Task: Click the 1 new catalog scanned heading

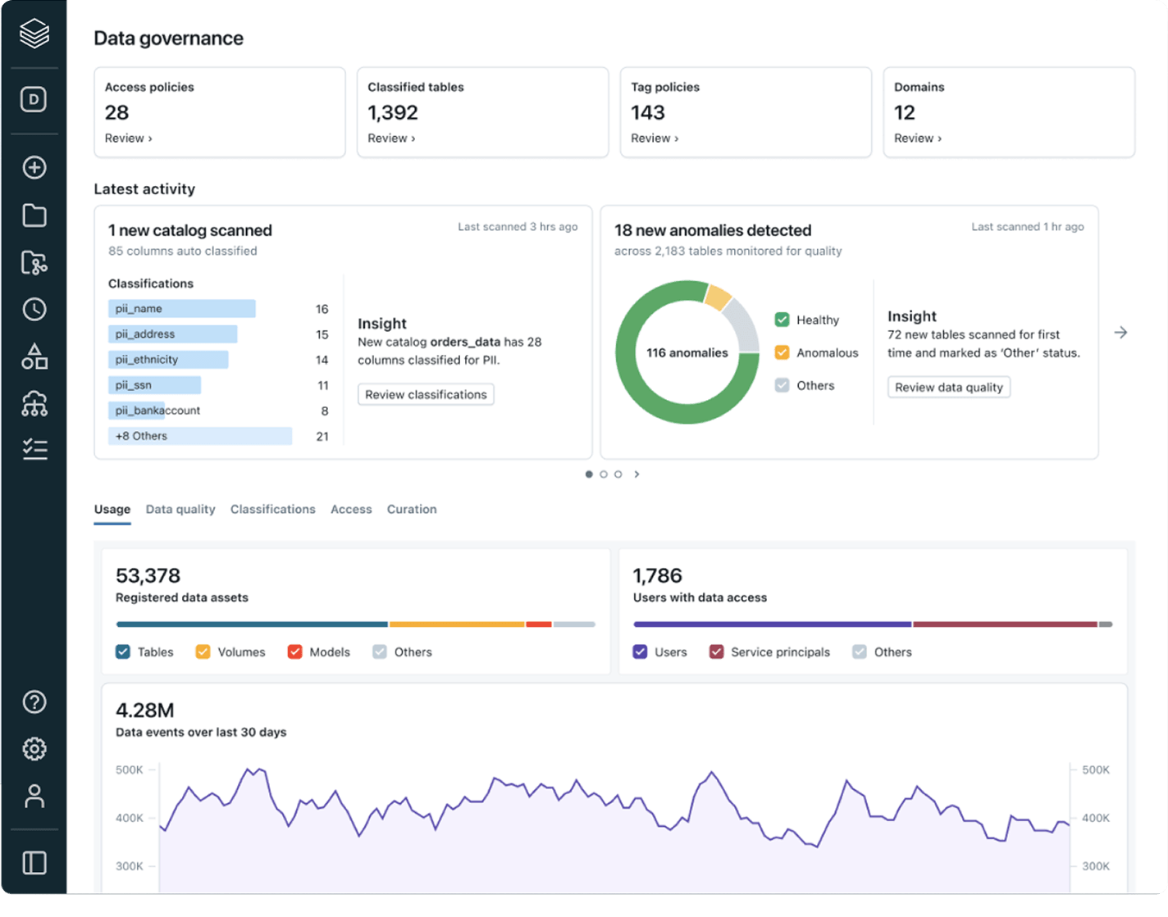Action: coord(190,231)
